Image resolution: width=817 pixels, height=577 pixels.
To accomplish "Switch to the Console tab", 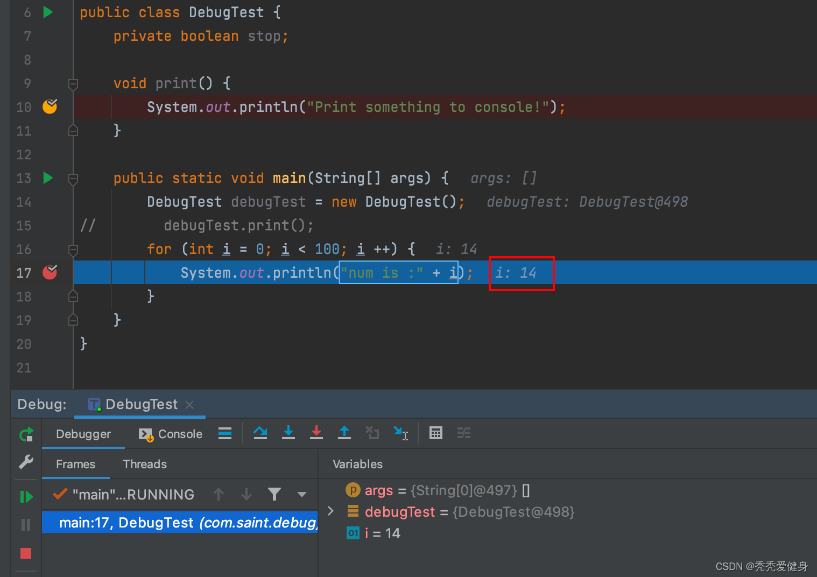I will (170, 434).
